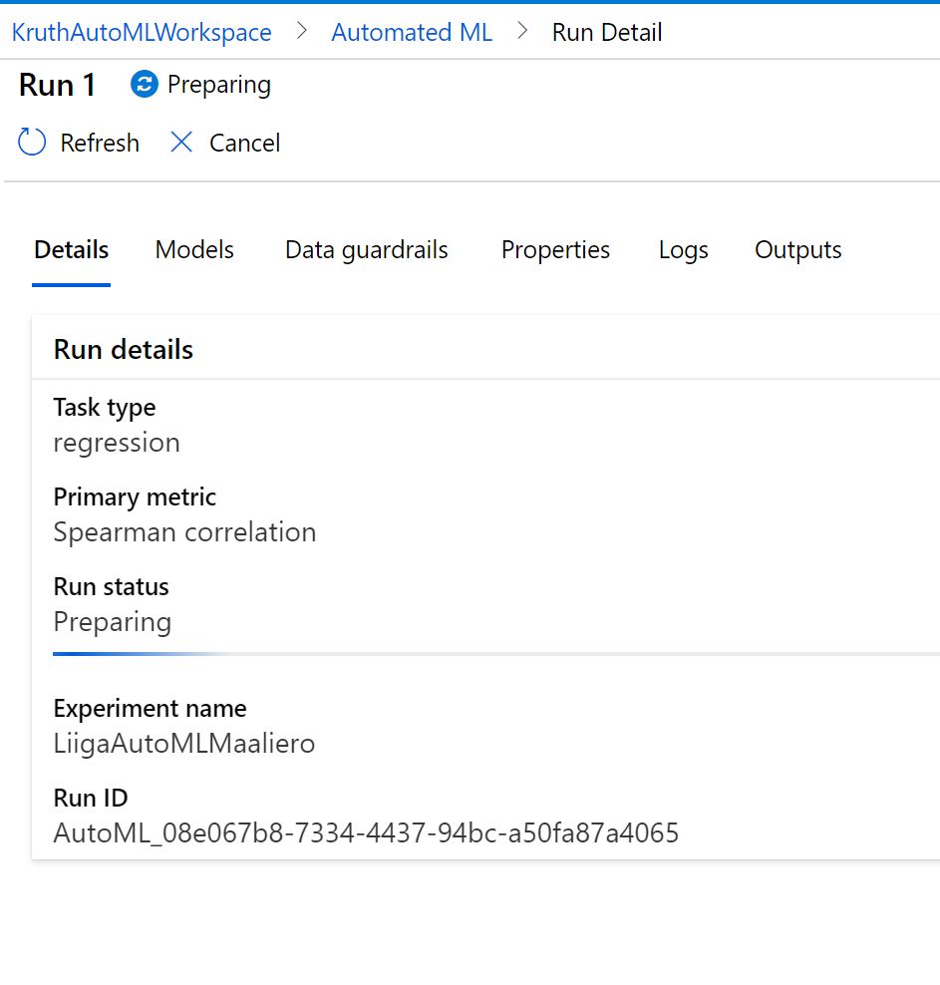The height and width of the screenshot is (985, 940).
Task: Click the Refresh button label
Action: click(100, 144)
